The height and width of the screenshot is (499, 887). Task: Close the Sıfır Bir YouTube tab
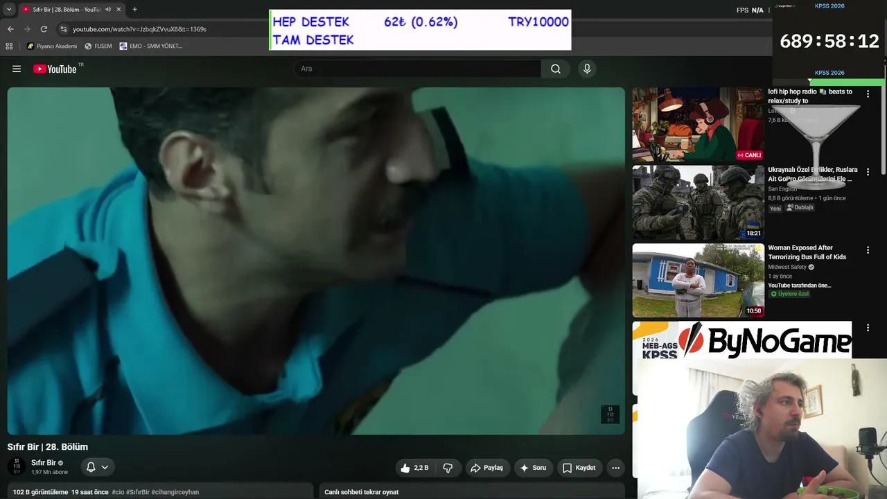(118, 10)
